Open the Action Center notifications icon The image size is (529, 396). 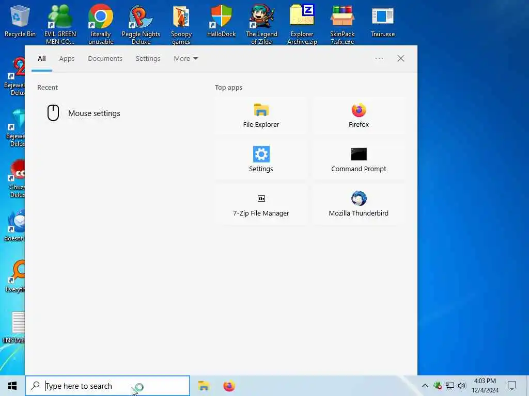point(512,386)
